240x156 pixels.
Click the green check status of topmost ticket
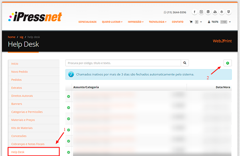(x=68, y=96)
